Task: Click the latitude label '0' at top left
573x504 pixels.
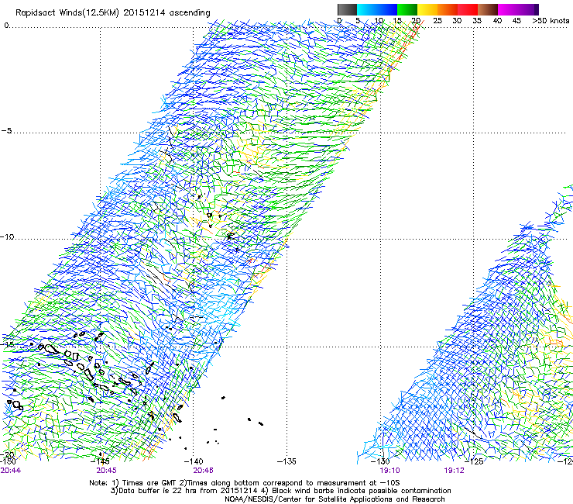Action: pos(6,26)
